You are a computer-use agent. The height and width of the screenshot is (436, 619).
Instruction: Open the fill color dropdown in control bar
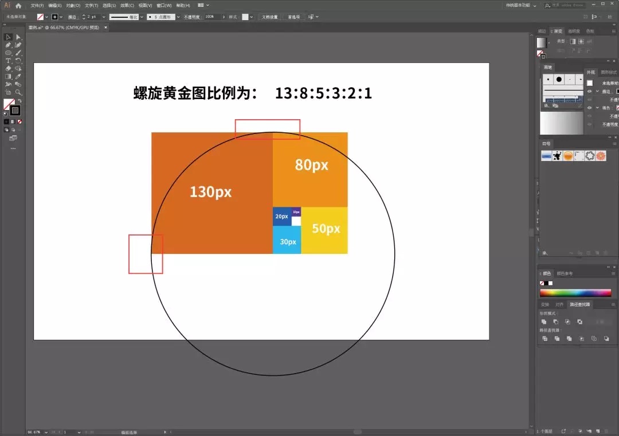click(46, 17)
